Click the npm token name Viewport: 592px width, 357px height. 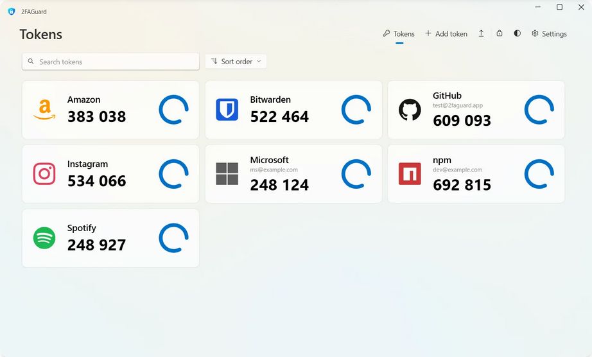click(x=442, y=161)
